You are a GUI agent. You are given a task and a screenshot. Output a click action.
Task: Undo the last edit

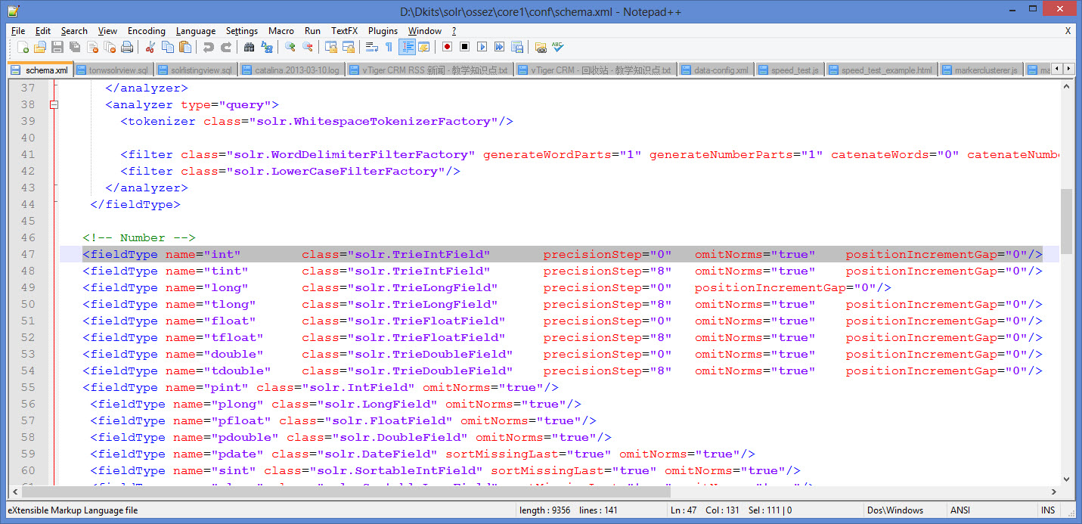point(208,47)
